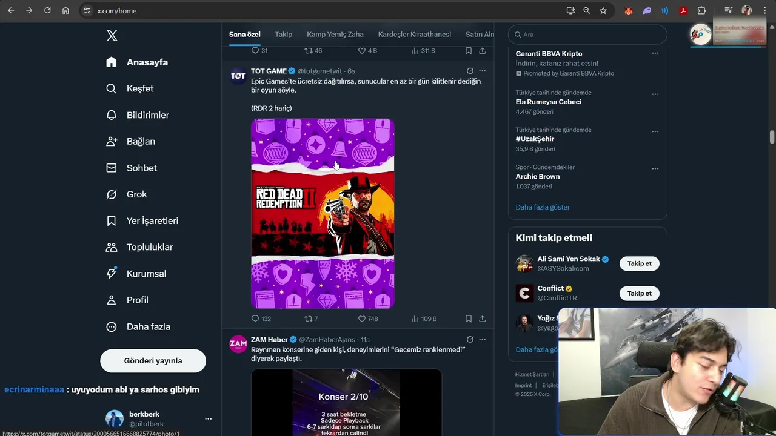Open more options on ZAM Haber post
This screenshot has height=436, width=776.
click(483, 339)
